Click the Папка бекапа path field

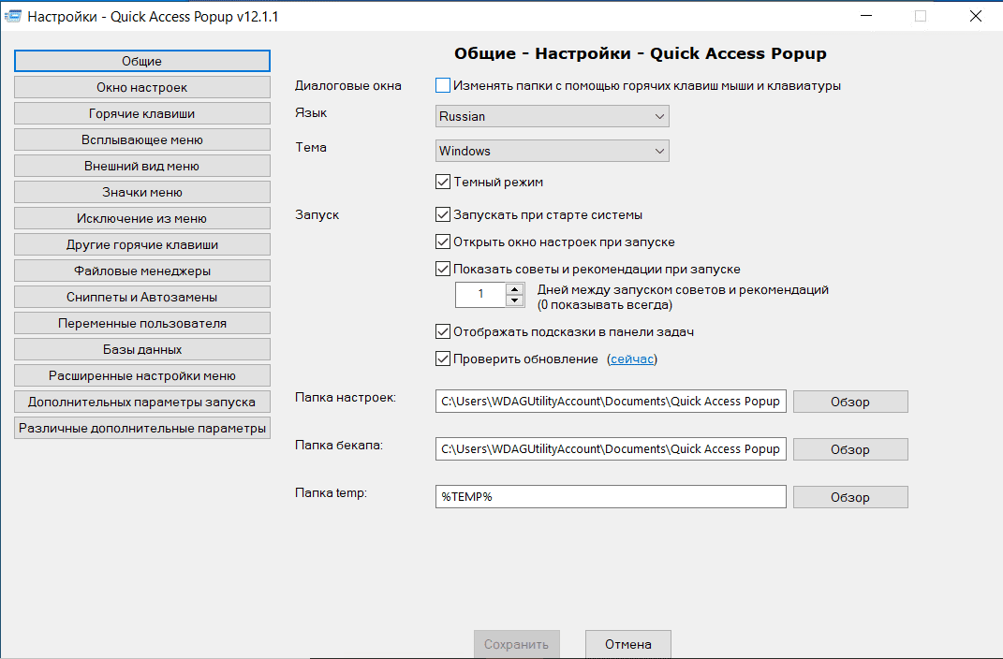click(x=611, y=448)
